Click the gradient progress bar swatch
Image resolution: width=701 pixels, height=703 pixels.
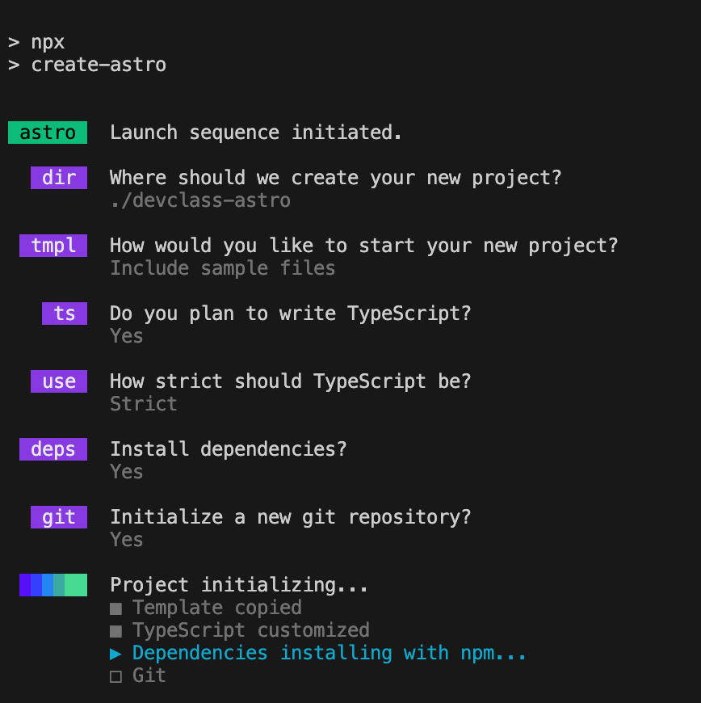(53, 585)
